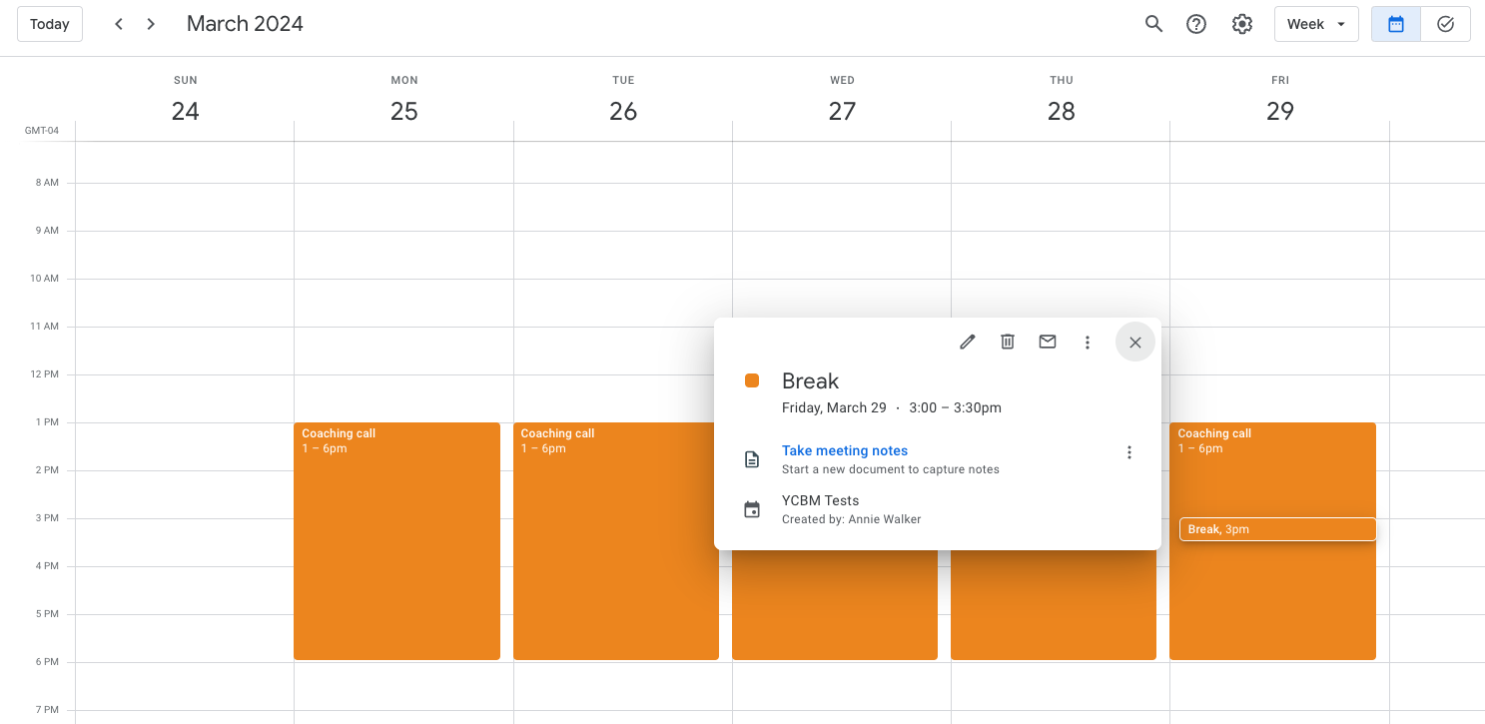
Task: Click the orange Break event color square
Action: pos(752,380)
